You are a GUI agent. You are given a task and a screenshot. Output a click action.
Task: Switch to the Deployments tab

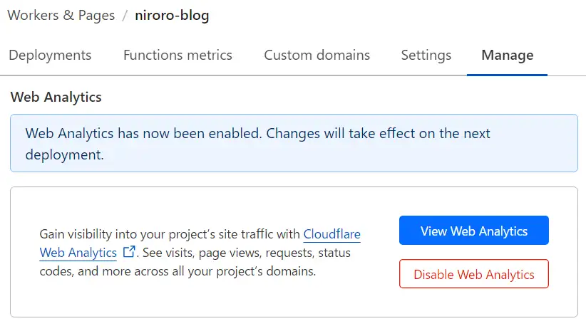pos(50,55)
